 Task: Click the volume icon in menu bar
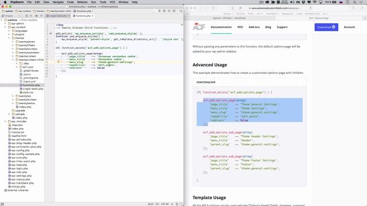pos(292,2)
